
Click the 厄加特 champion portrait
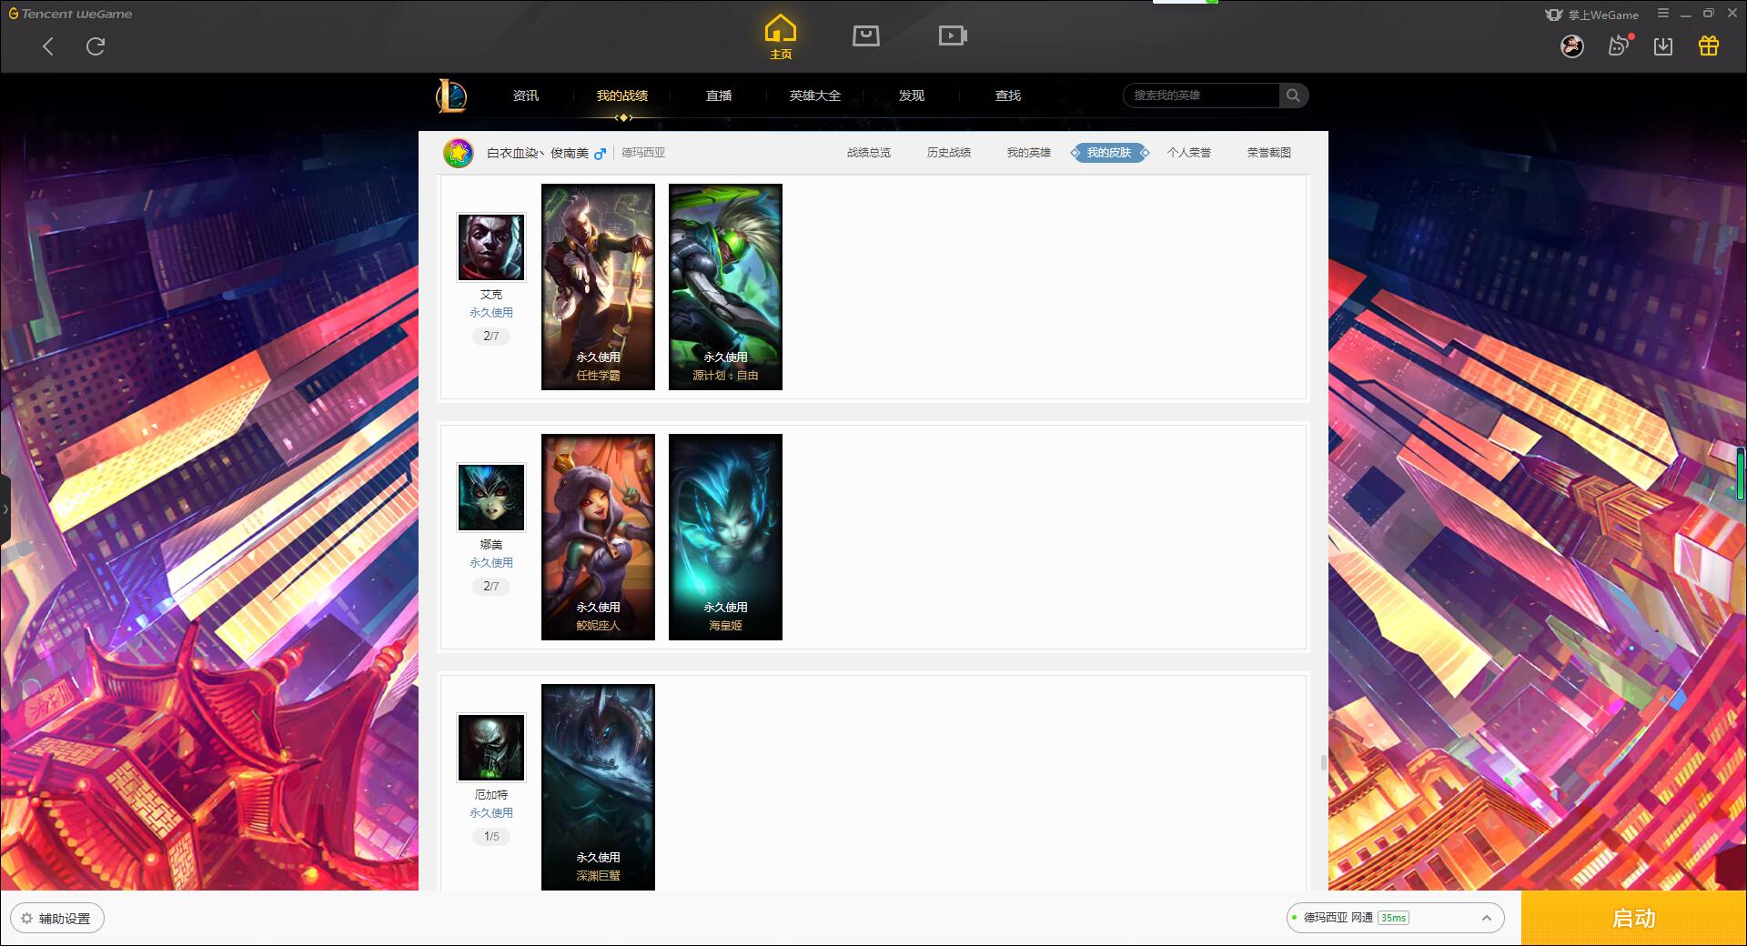(491, 748)
